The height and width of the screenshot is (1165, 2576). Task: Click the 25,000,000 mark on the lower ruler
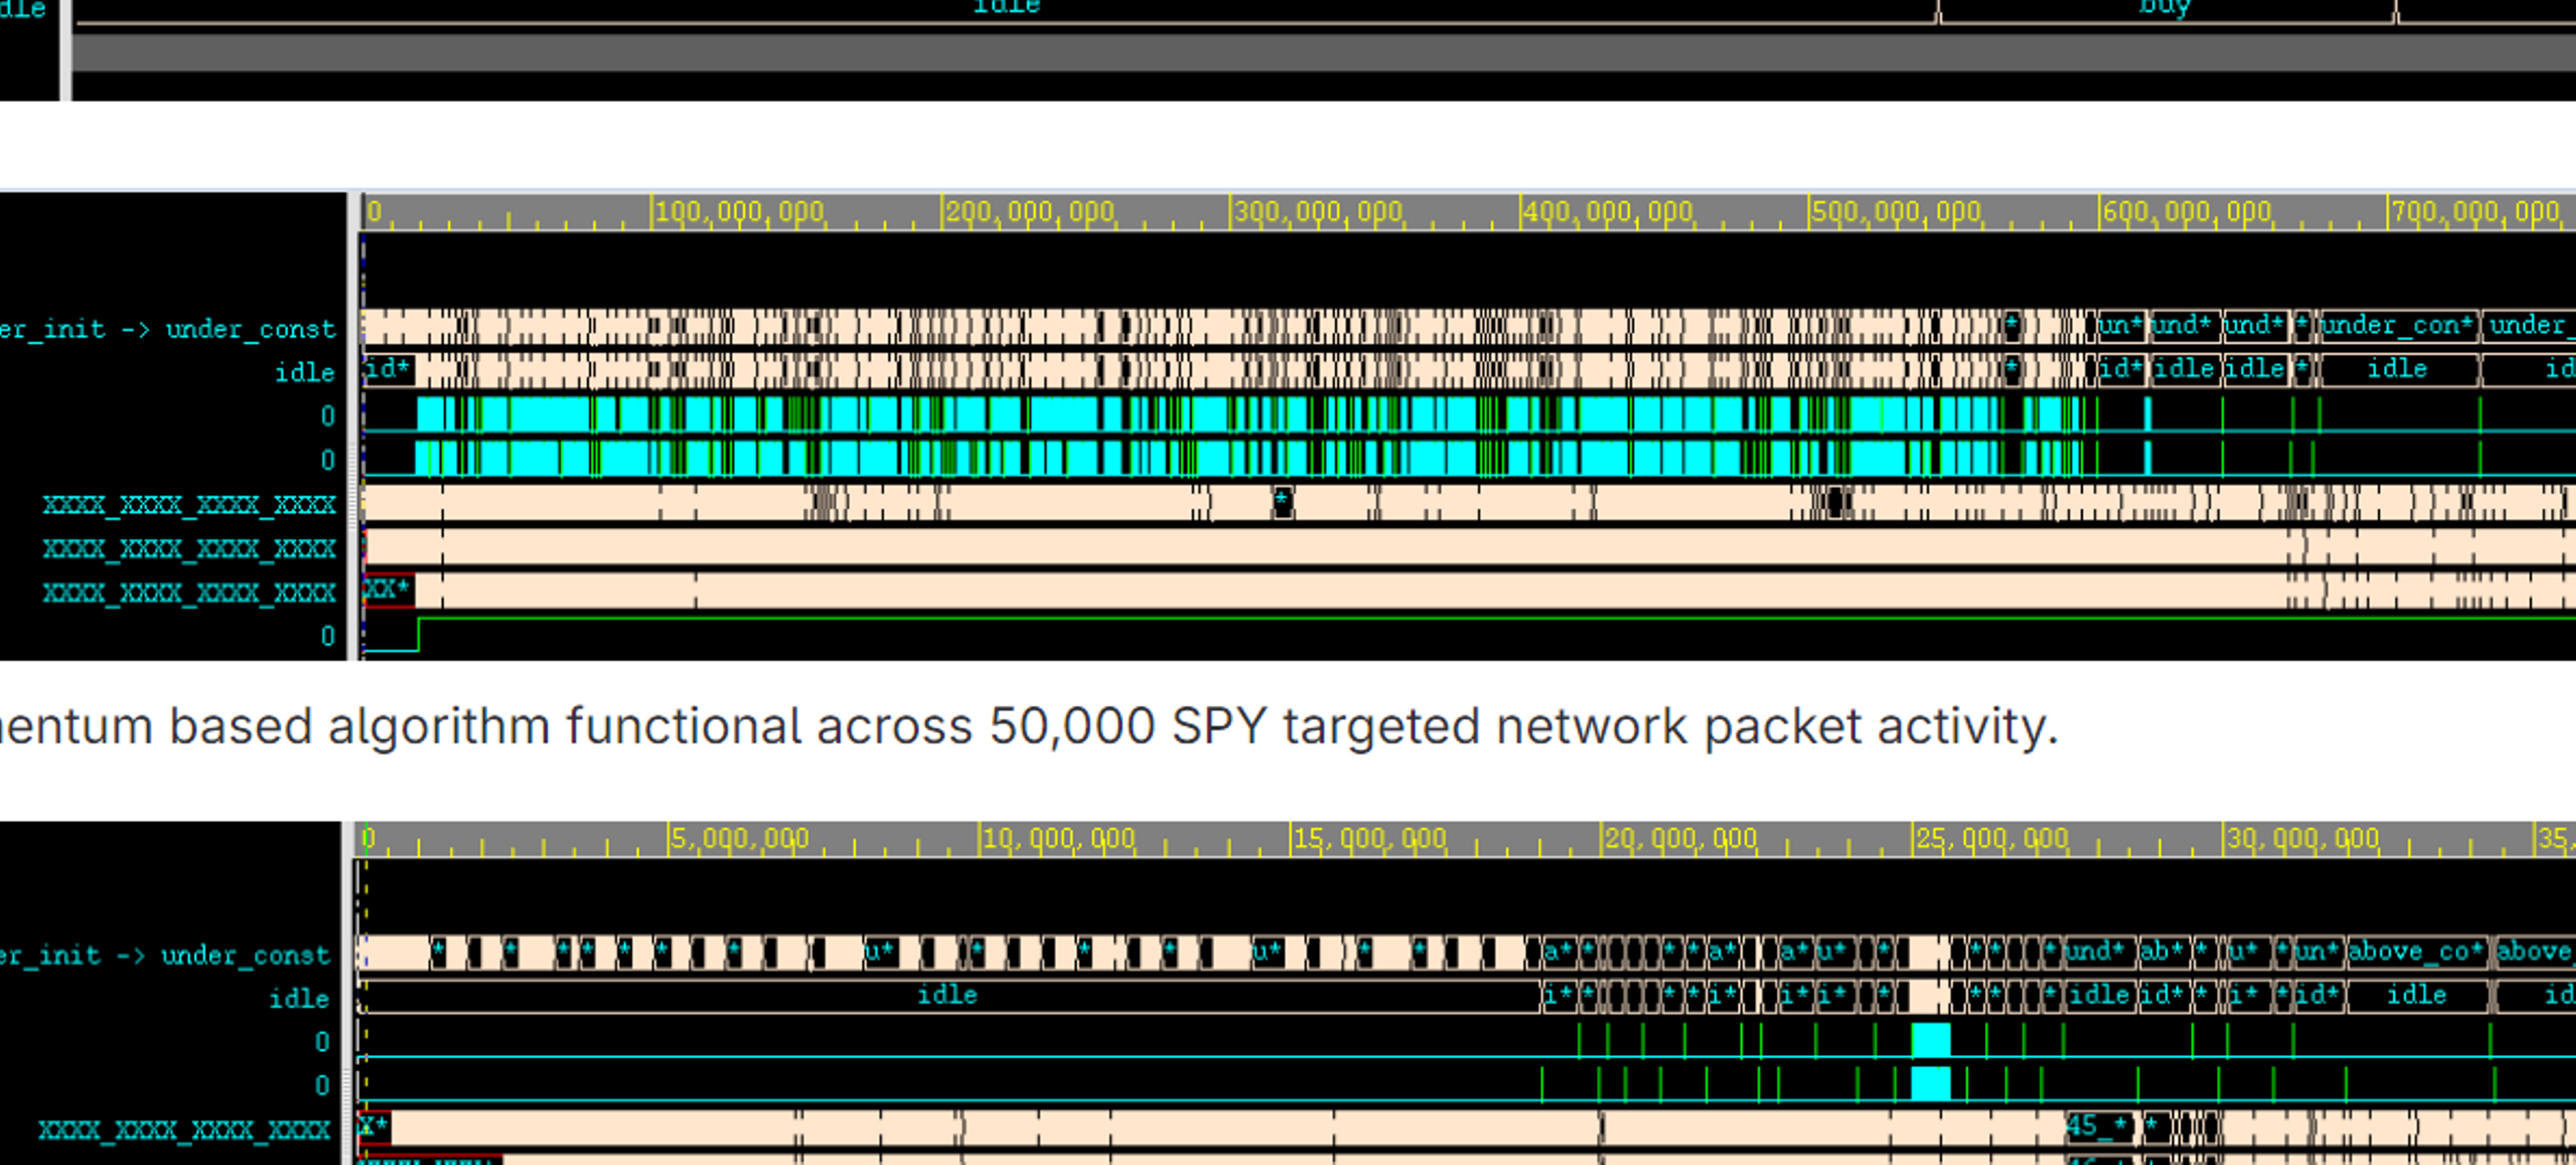1992,838
